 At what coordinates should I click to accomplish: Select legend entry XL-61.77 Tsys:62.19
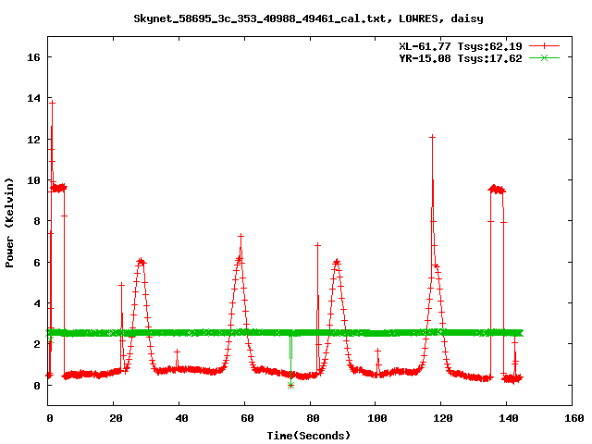tap(461, 46)
